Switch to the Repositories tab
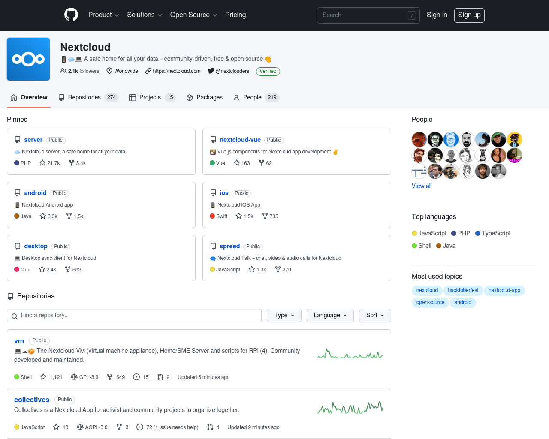The width and height of the screenshot is (549, 439). (88, 97)
